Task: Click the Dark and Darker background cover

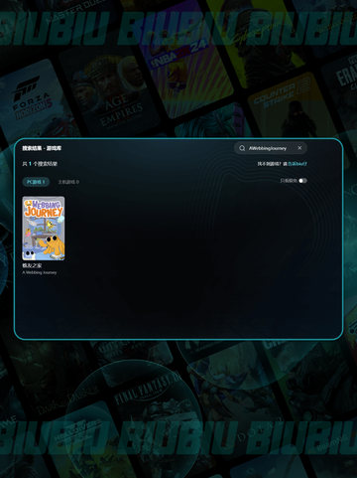Action: [59, 381]
